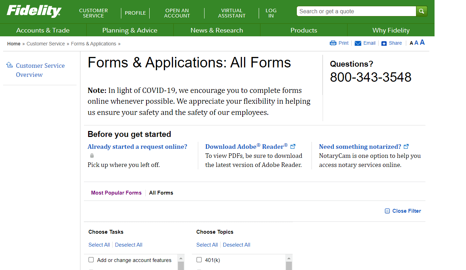The image size is (466, 270).
Task: Open the News & Research menu
Action: [217, 30]
